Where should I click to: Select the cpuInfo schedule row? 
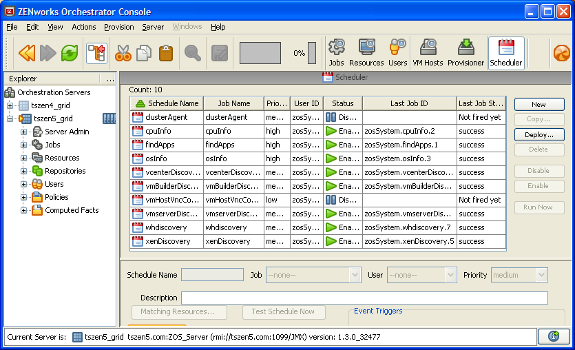167,131
